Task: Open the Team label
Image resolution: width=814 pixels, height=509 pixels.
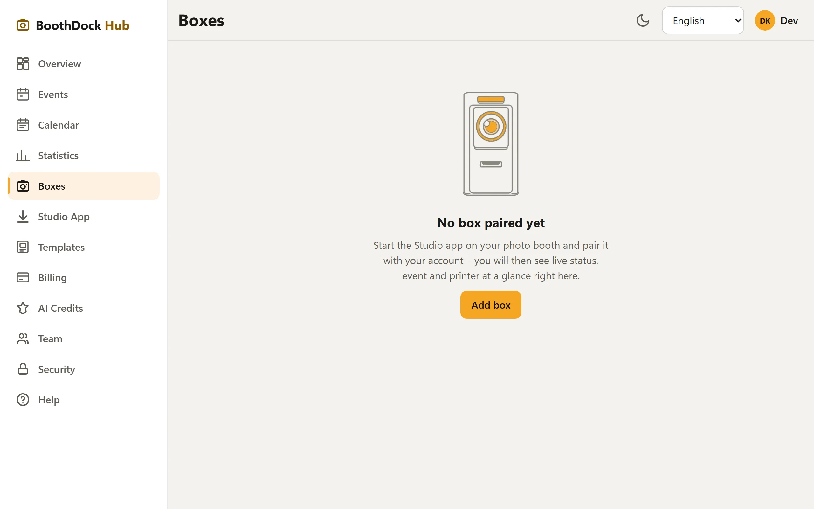Action: click(x=50, y=339)
